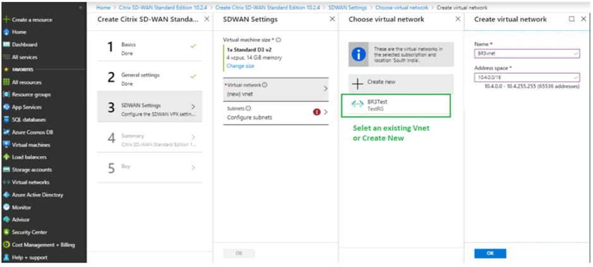Click Home in the breadcrumb
The height and width of the screenshot is (267, 593).
click(x=103, y=8)
